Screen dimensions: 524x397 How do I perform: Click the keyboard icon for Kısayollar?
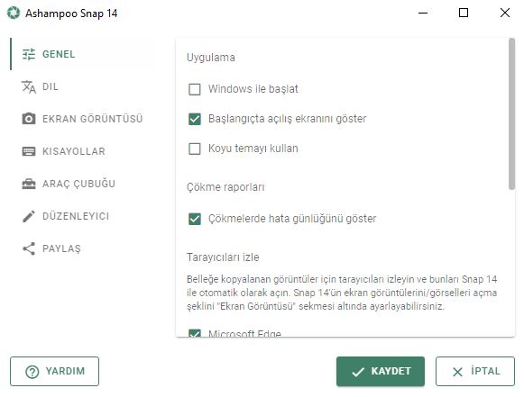29,151
